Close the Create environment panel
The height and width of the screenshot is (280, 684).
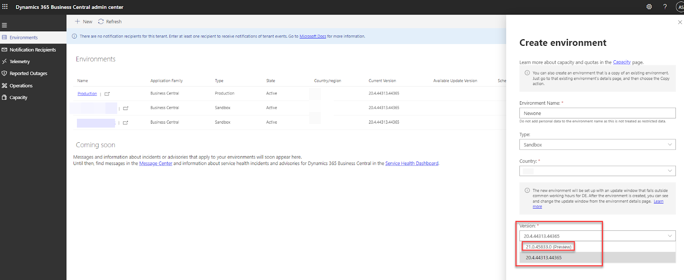(680, 22)
